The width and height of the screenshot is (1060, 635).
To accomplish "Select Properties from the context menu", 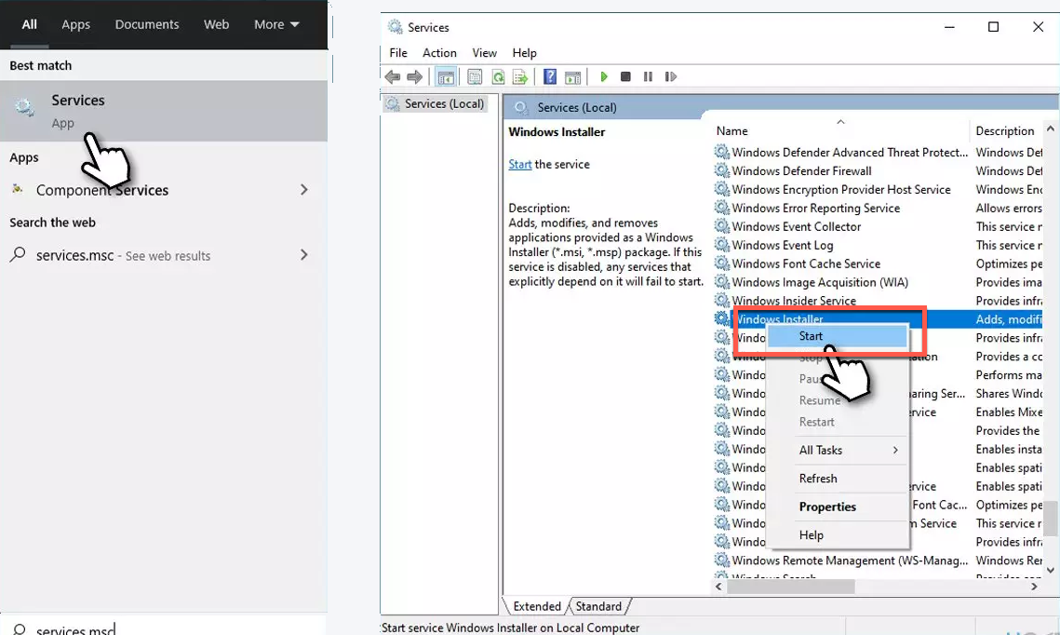I will click(826, 507).
